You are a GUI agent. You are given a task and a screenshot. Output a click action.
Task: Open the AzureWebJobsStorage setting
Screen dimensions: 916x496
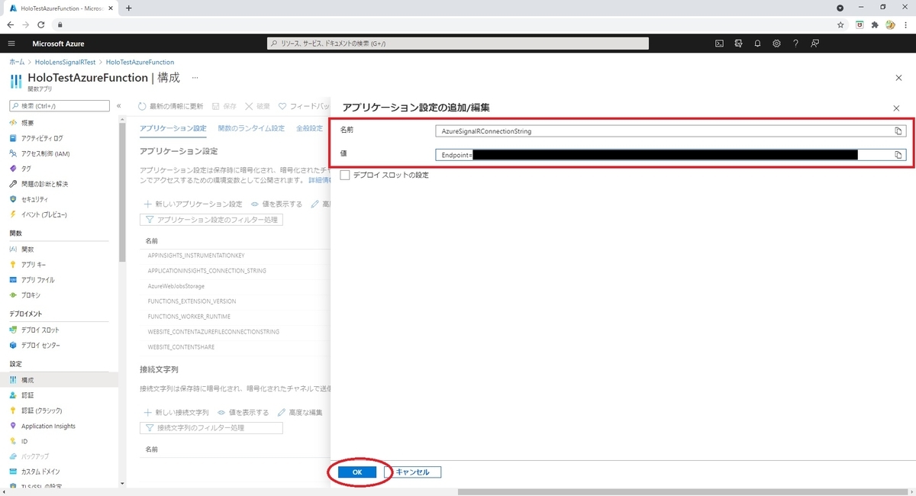[x=178, y=285]
